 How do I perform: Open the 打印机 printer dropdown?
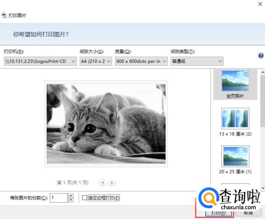[x=40, y=61]
